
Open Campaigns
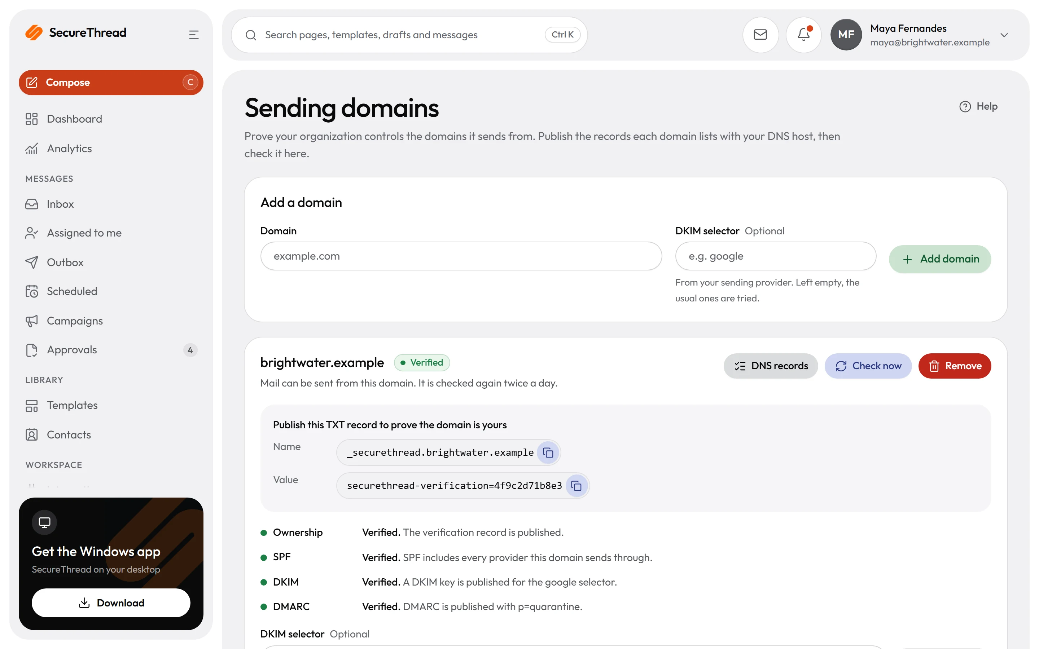111,321
